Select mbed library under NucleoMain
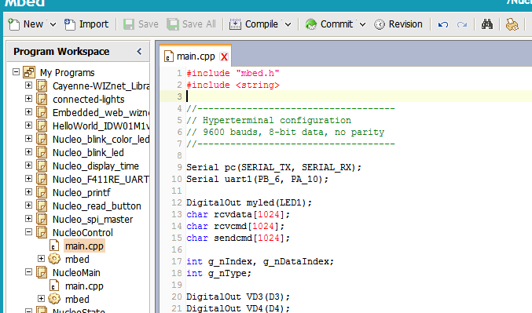The image size is (532, 313). pos(77,300)
